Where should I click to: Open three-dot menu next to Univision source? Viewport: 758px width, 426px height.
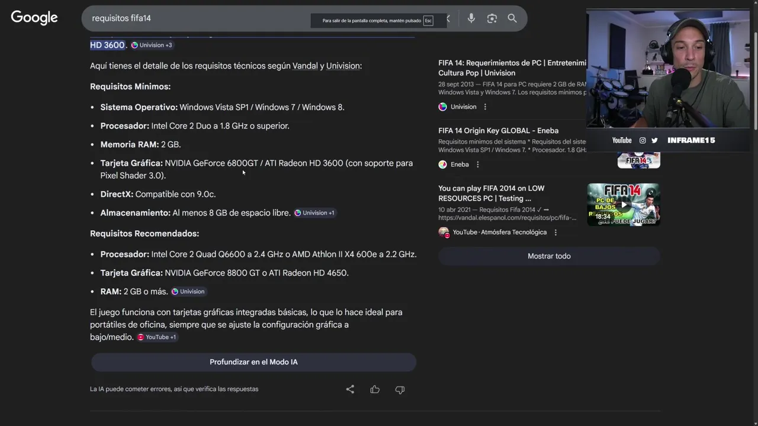coord(485,106)
